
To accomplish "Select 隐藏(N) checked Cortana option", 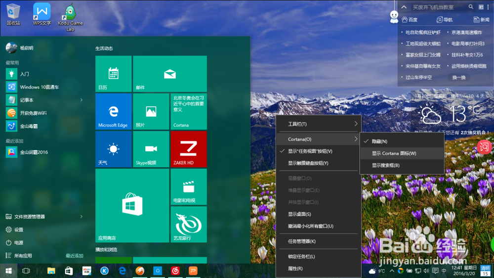I will click(402, 141).
